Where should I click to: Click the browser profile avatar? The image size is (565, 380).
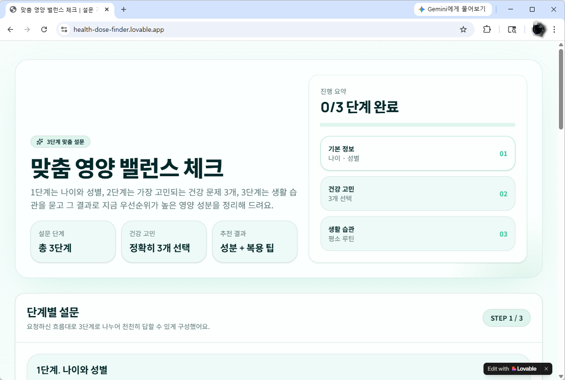[538, 29]
